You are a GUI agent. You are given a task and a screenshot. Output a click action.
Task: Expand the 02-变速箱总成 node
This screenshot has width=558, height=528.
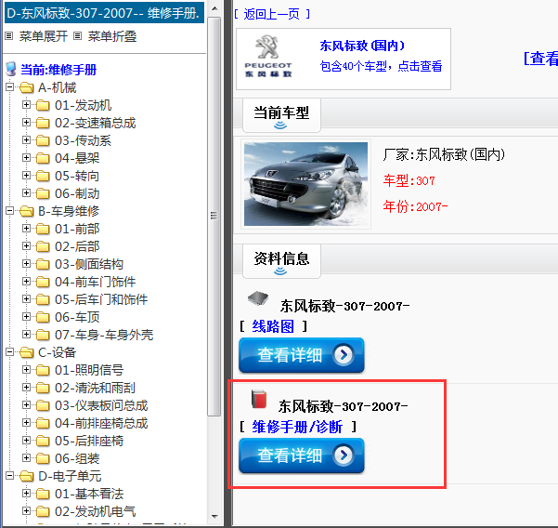point(26,122)
